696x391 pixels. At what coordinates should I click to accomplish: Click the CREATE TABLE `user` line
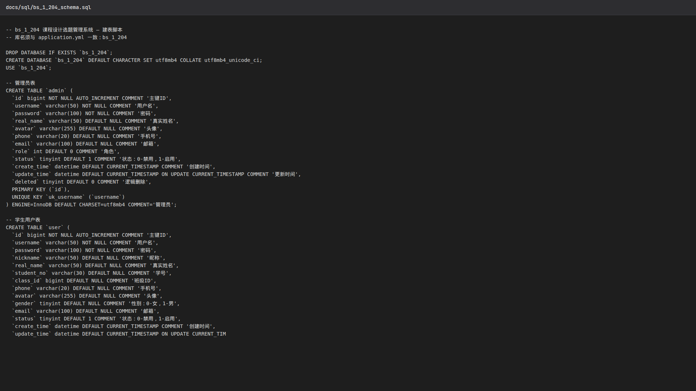[38, 227]
